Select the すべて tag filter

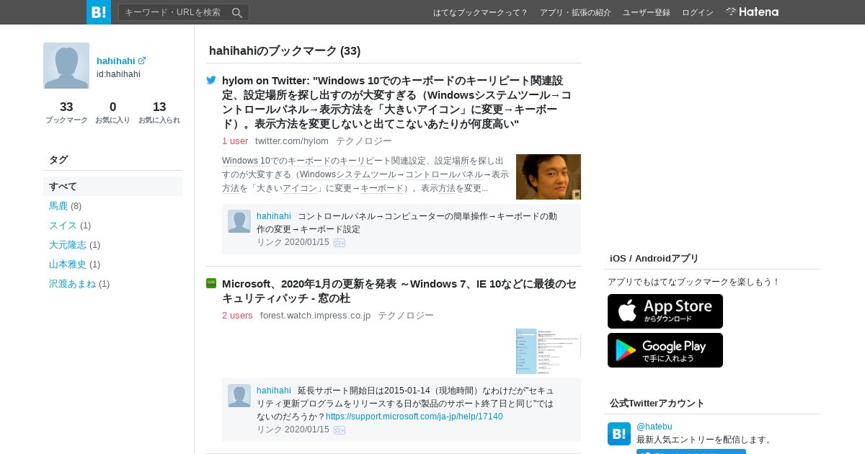tap(112, 186)
